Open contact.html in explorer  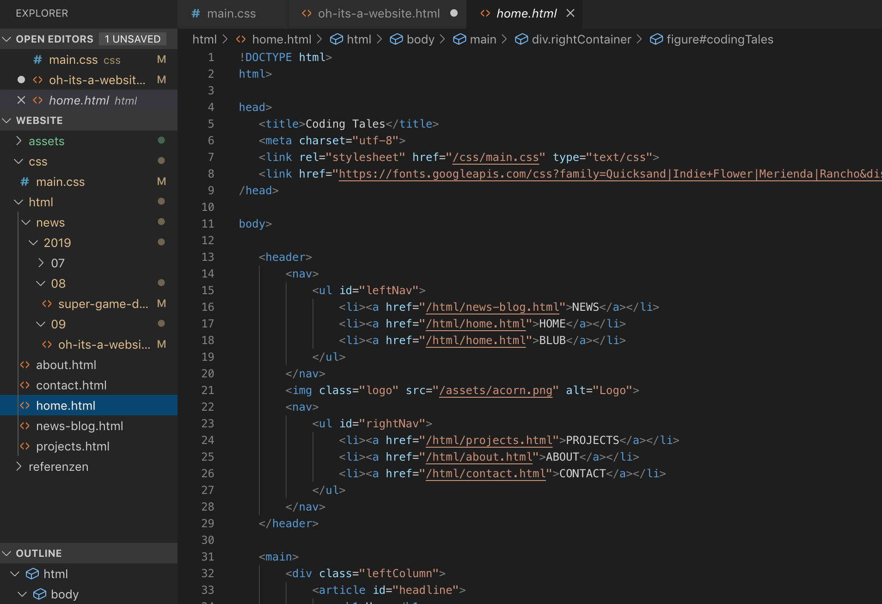coord(89,385)
